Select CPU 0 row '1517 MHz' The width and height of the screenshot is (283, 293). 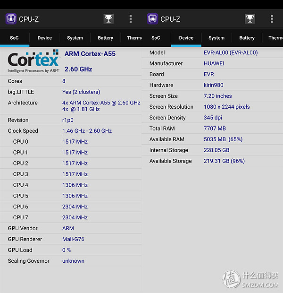(x=75, y=142)
